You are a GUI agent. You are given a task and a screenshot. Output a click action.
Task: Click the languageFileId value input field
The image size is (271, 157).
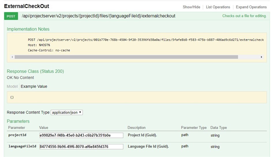(x=81, y=146)
